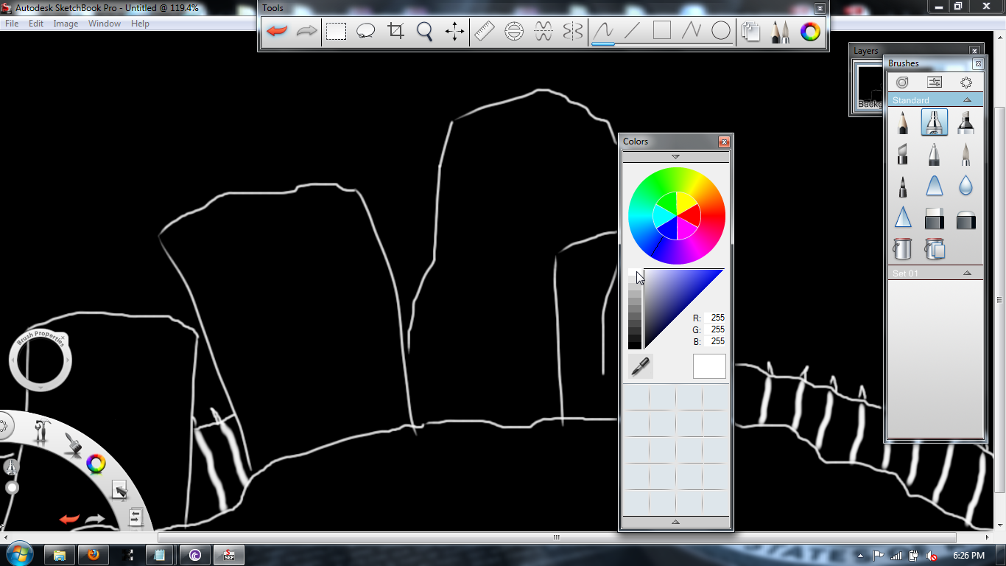Click the Redo arrow in Tools bar

(306, 31)
